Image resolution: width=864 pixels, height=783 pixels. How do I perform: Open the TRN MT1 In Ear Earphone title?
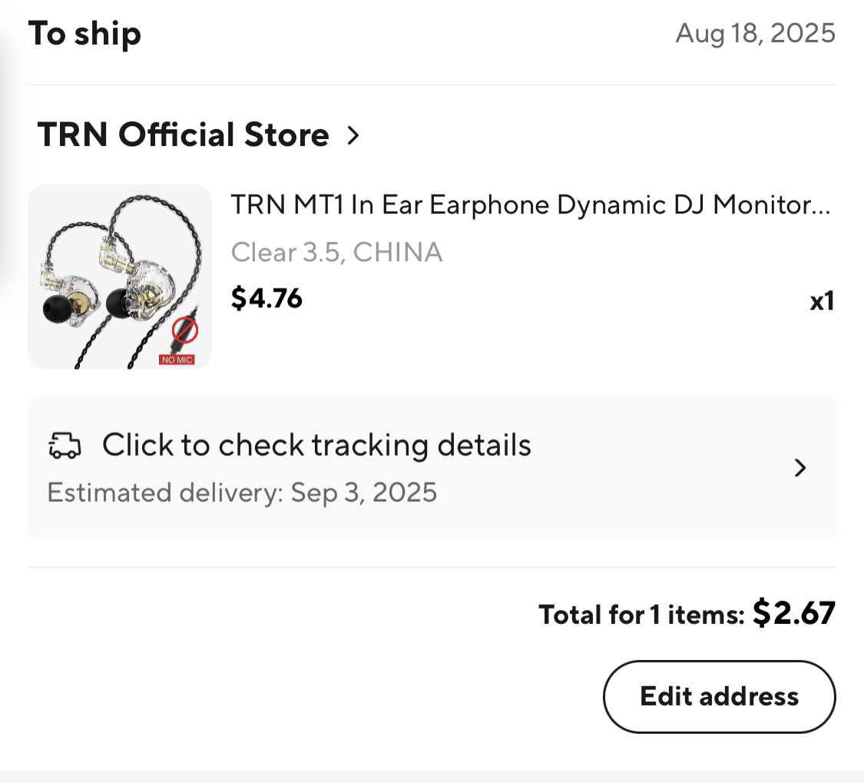click(530, 205)
